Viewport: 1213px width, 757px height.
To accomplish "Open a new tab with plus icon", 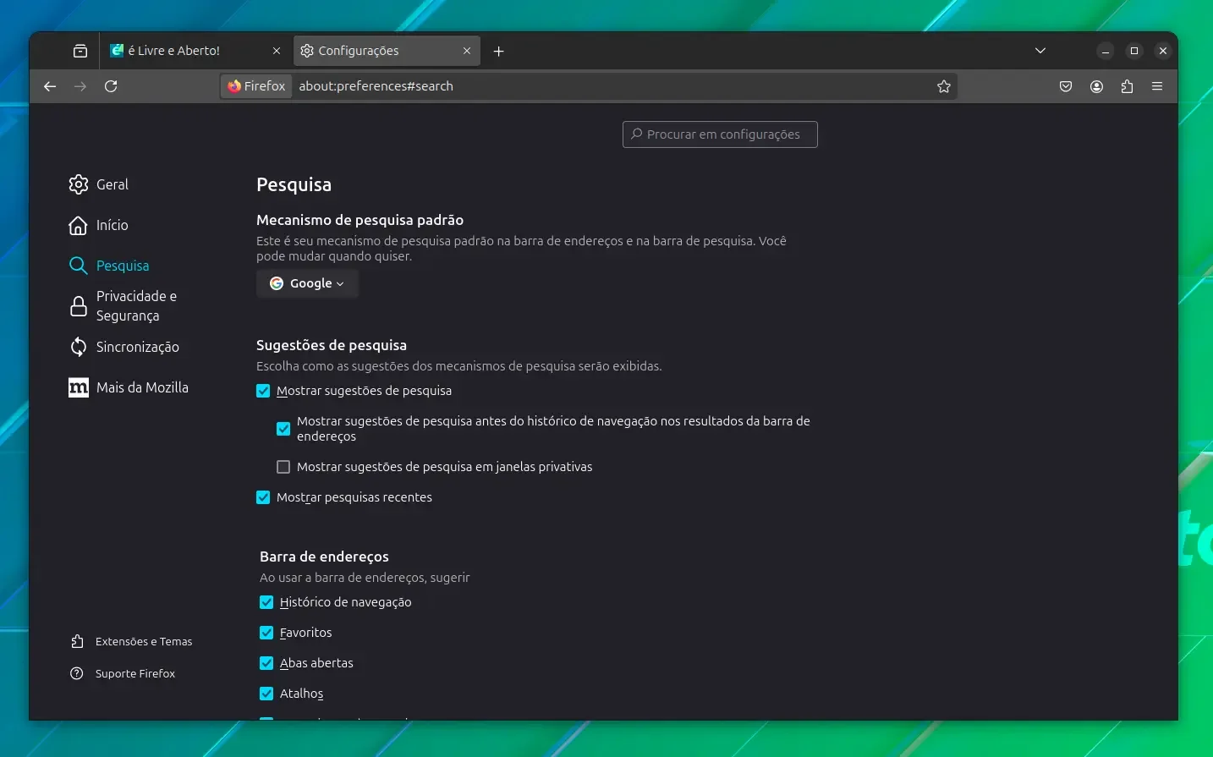I will tap(499, 51).
